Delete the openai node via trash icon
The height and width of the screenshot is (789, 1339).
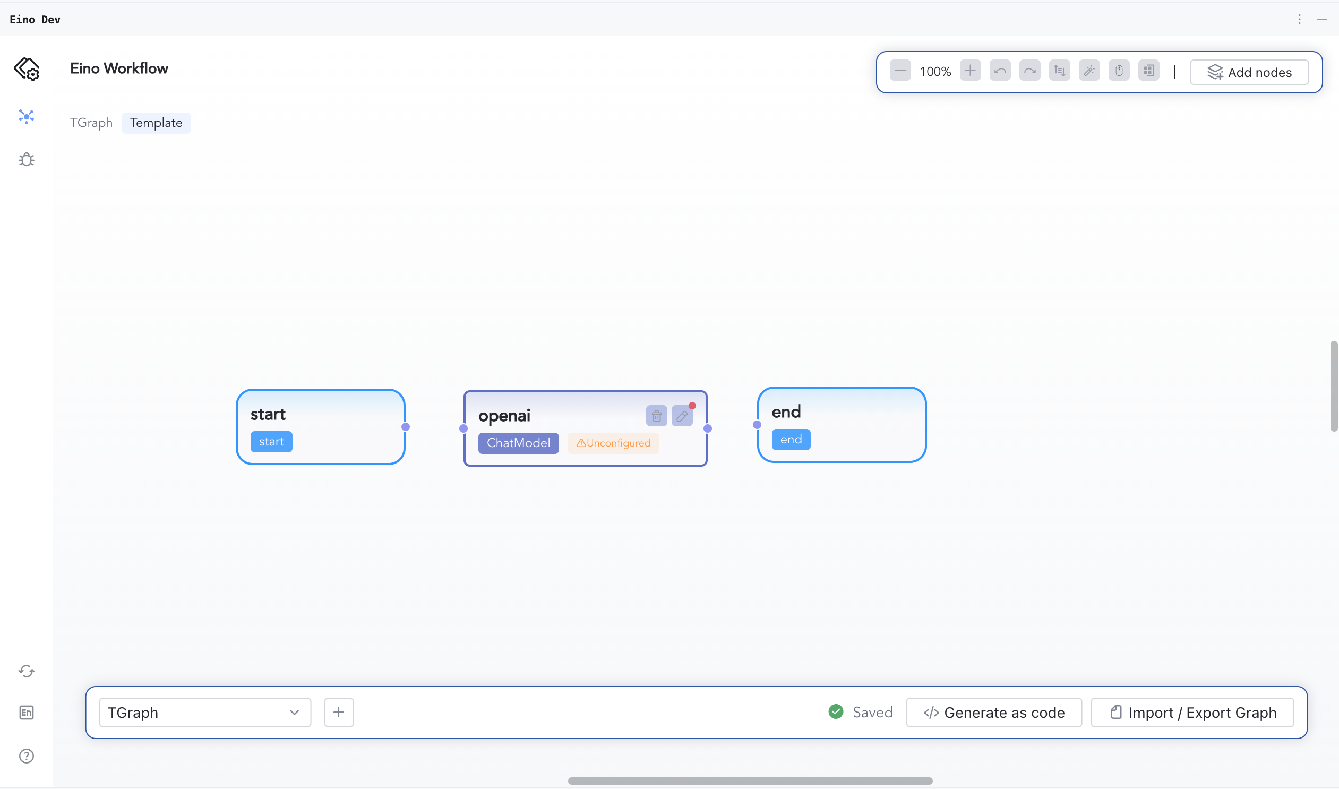(x=656, y=416)
